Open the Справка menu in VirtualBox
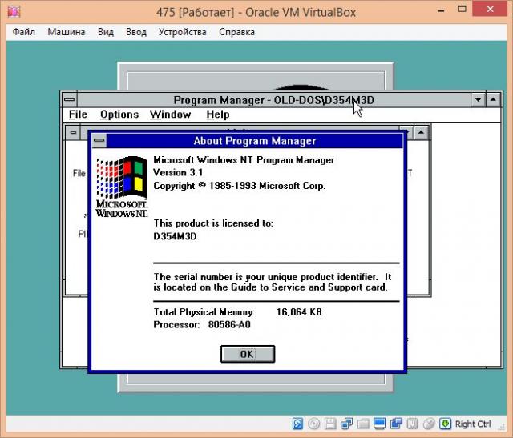Screen dimensions: 513x438 click(x=237, y=32)
